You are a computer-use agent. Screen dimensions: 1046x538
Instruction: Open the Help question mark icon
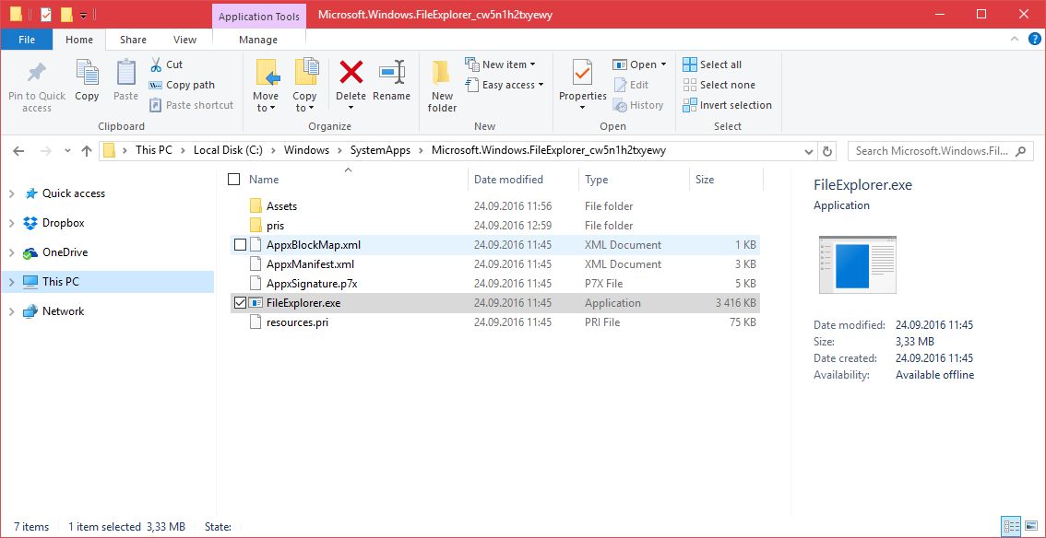pyautogui.click(x=1034, y=40)
